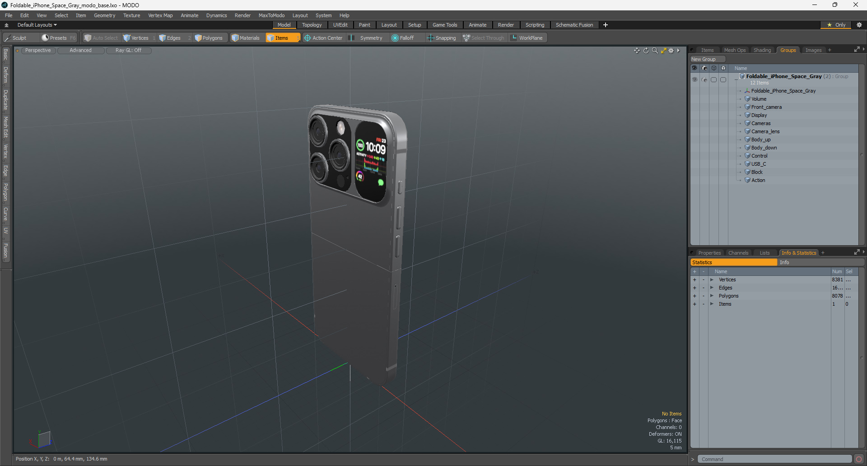Open the Deform vertical sidebar tab

[5, 75]
